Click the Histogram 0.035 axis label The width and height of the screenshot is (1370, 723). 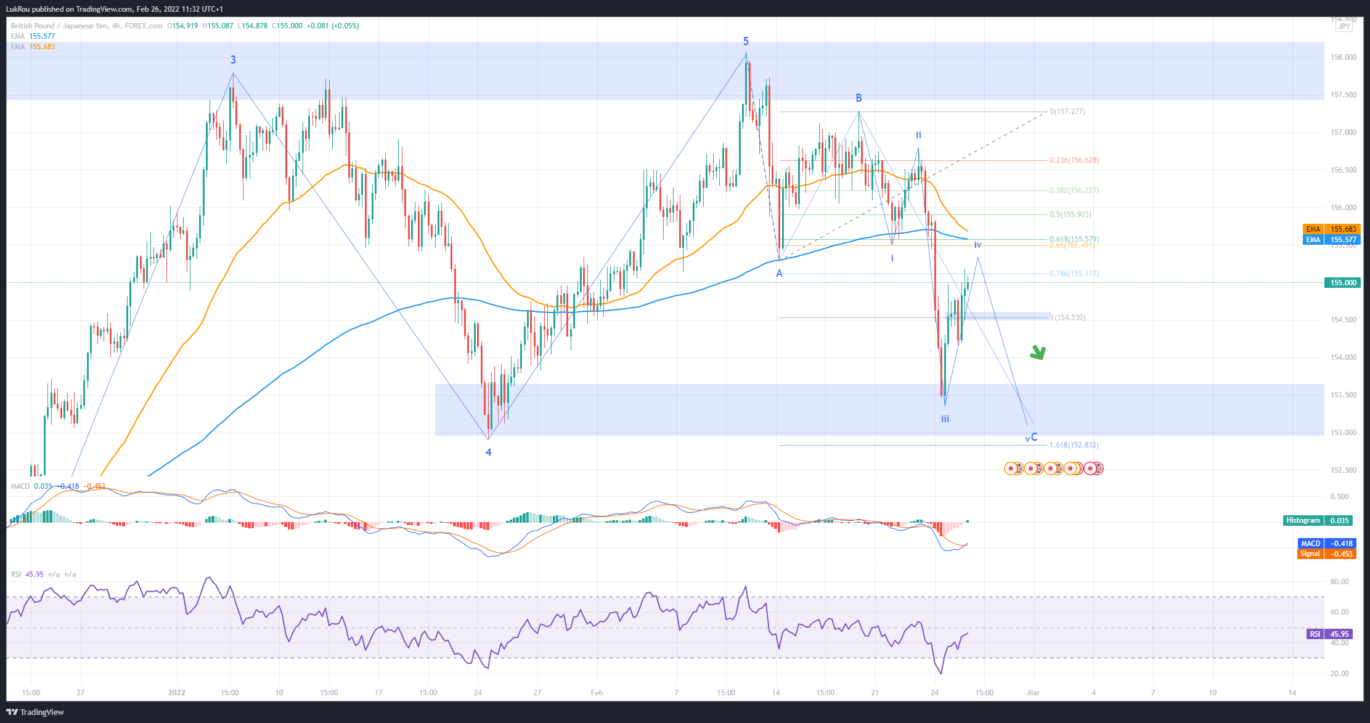pos(1318,521)
